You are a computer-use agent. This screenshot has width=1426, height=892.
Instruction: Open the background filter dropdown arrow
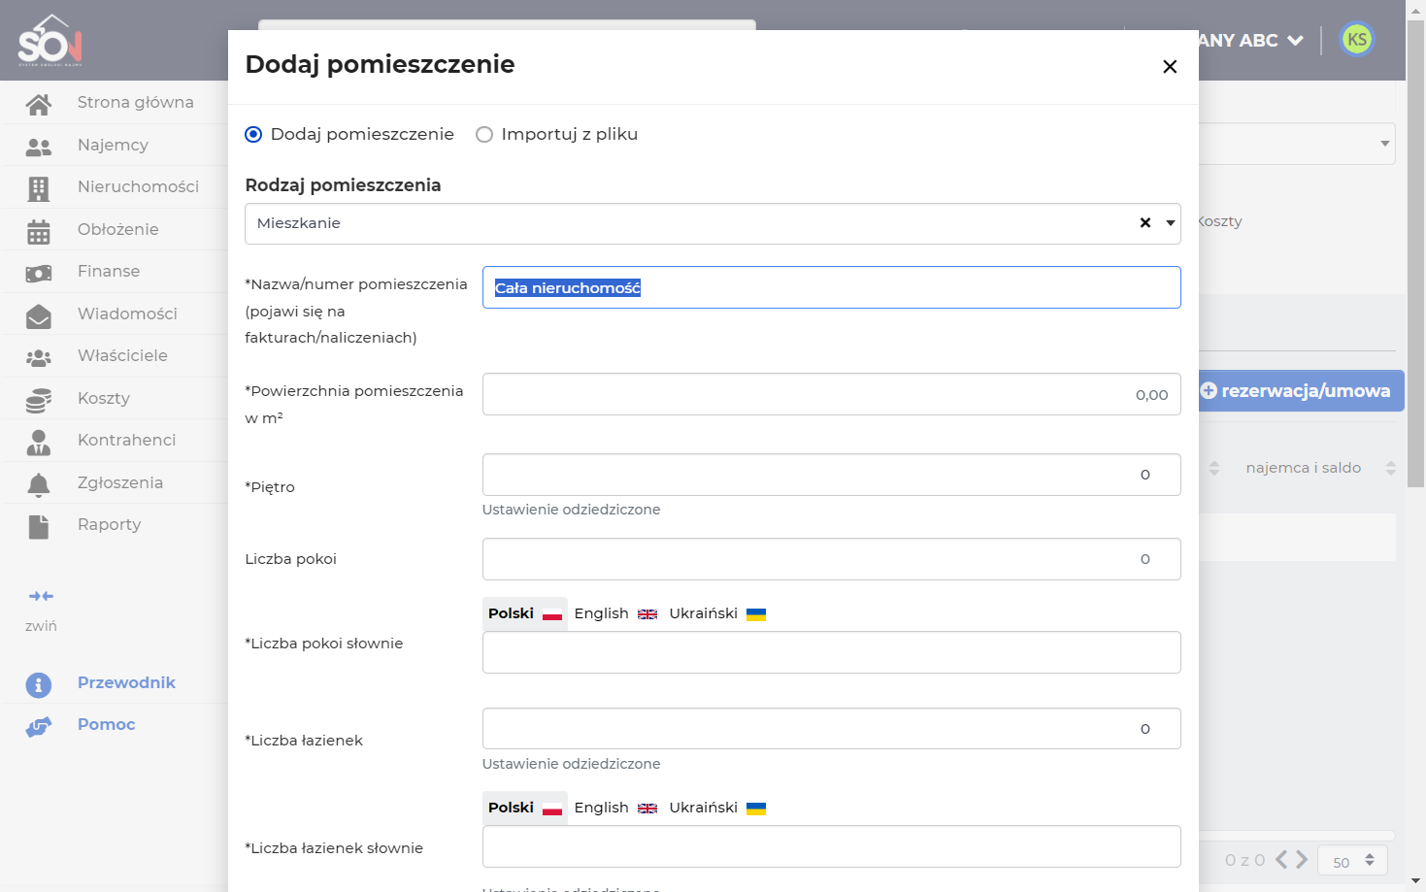tap(1385, 144)
